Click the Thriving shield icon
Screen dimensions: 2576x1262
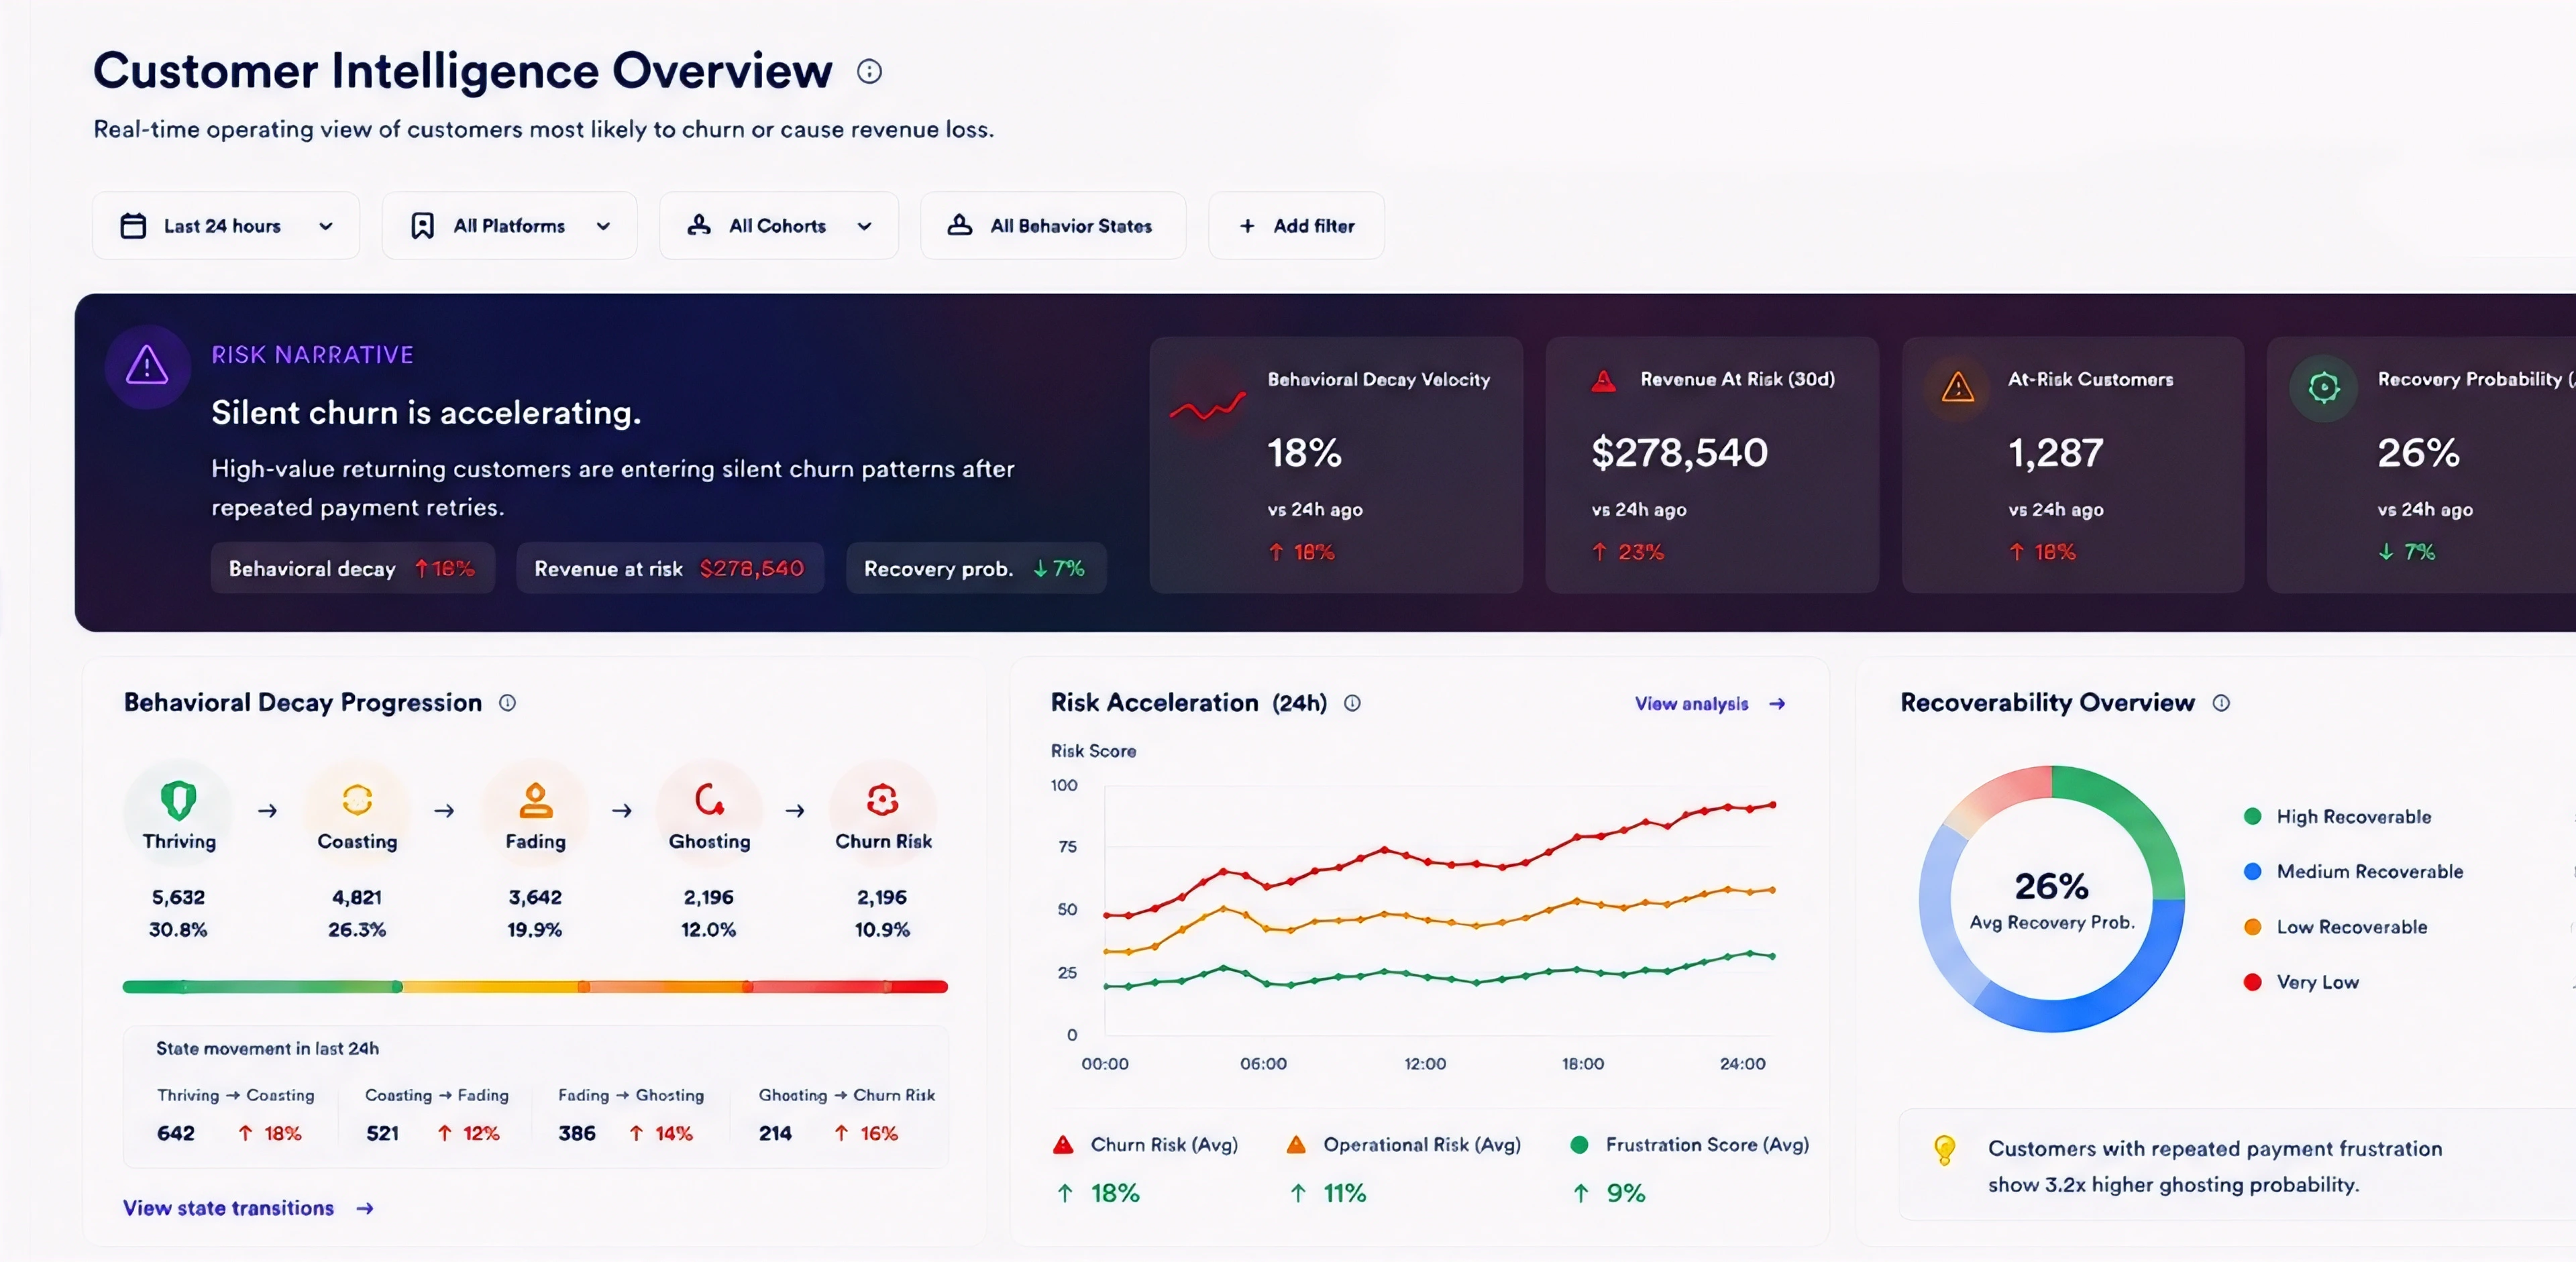(x=178, y=799)
